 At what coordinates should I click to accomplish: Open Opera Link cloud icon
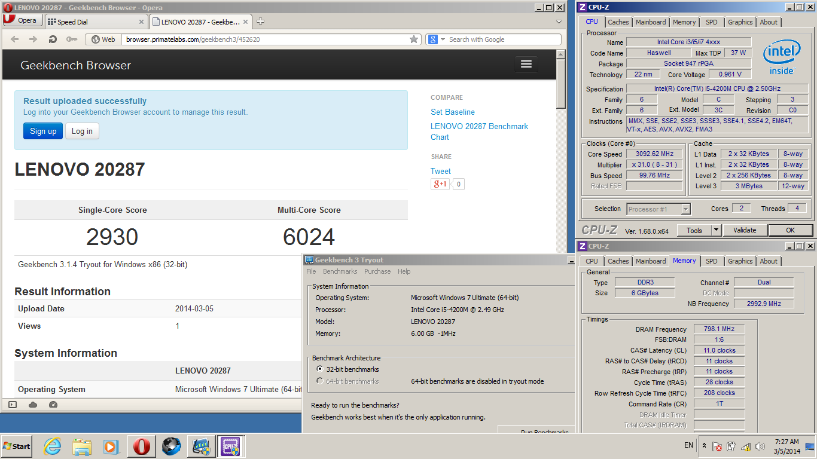click(33, 405)
